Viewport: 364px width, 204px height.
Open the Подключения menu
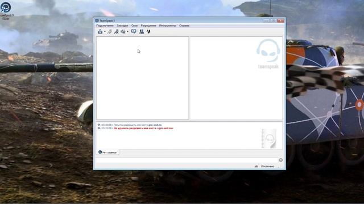(105, 25)
